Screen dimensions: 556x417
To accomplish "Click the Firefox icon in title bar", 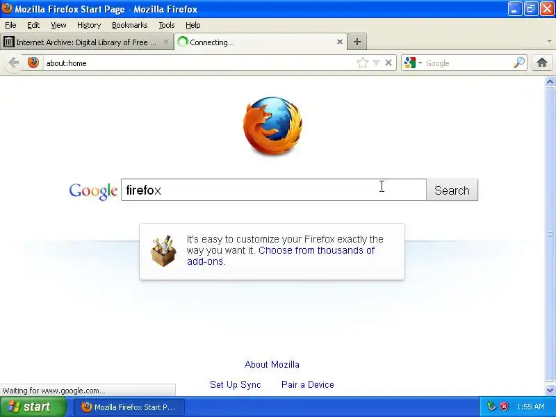I will point(7,8).
